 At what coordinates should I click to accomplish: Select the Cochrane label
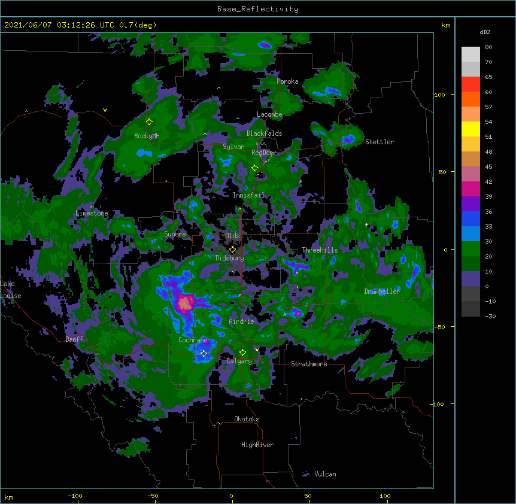point(193,340)
